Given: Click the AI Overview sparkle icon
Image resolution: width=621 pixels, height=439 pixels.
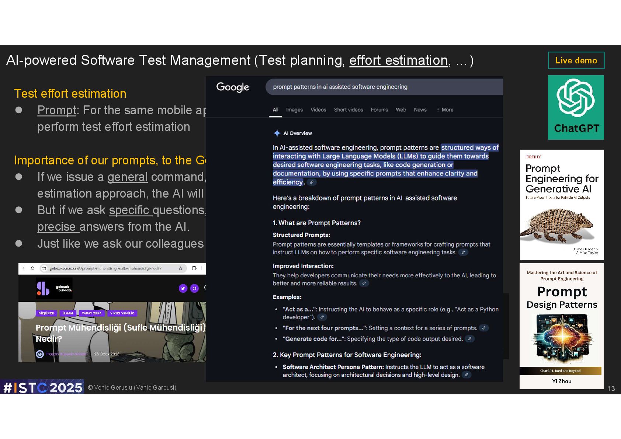Looking at the screenshot, I should coord(277,133).
